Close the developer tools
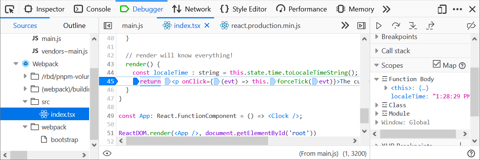480x160 pixels. (x=472, y=9)
